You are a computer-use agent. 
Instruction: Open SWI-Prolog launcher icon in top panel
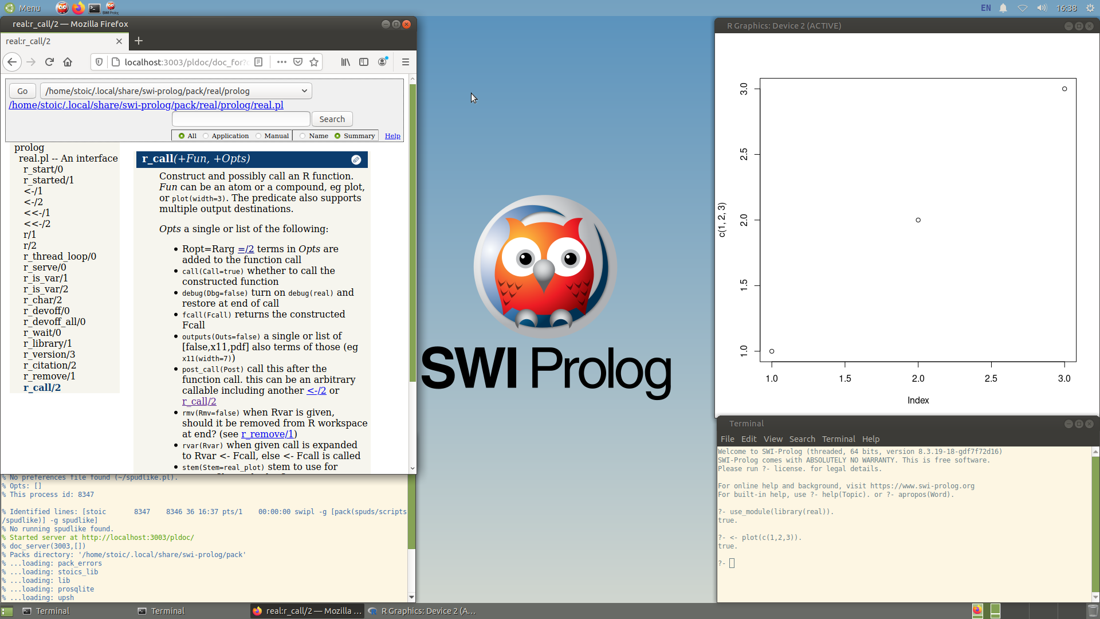coord(111,8)
